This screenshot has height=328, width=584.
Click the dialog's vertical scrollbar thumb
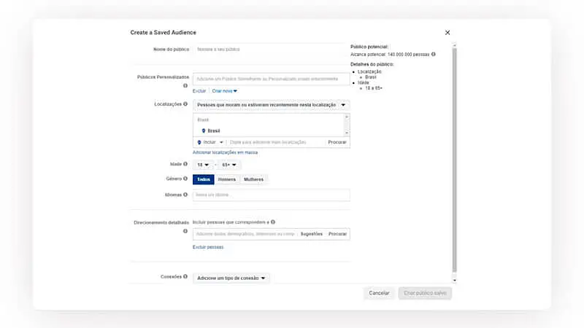pyautogui.click(x=454, y=160)
